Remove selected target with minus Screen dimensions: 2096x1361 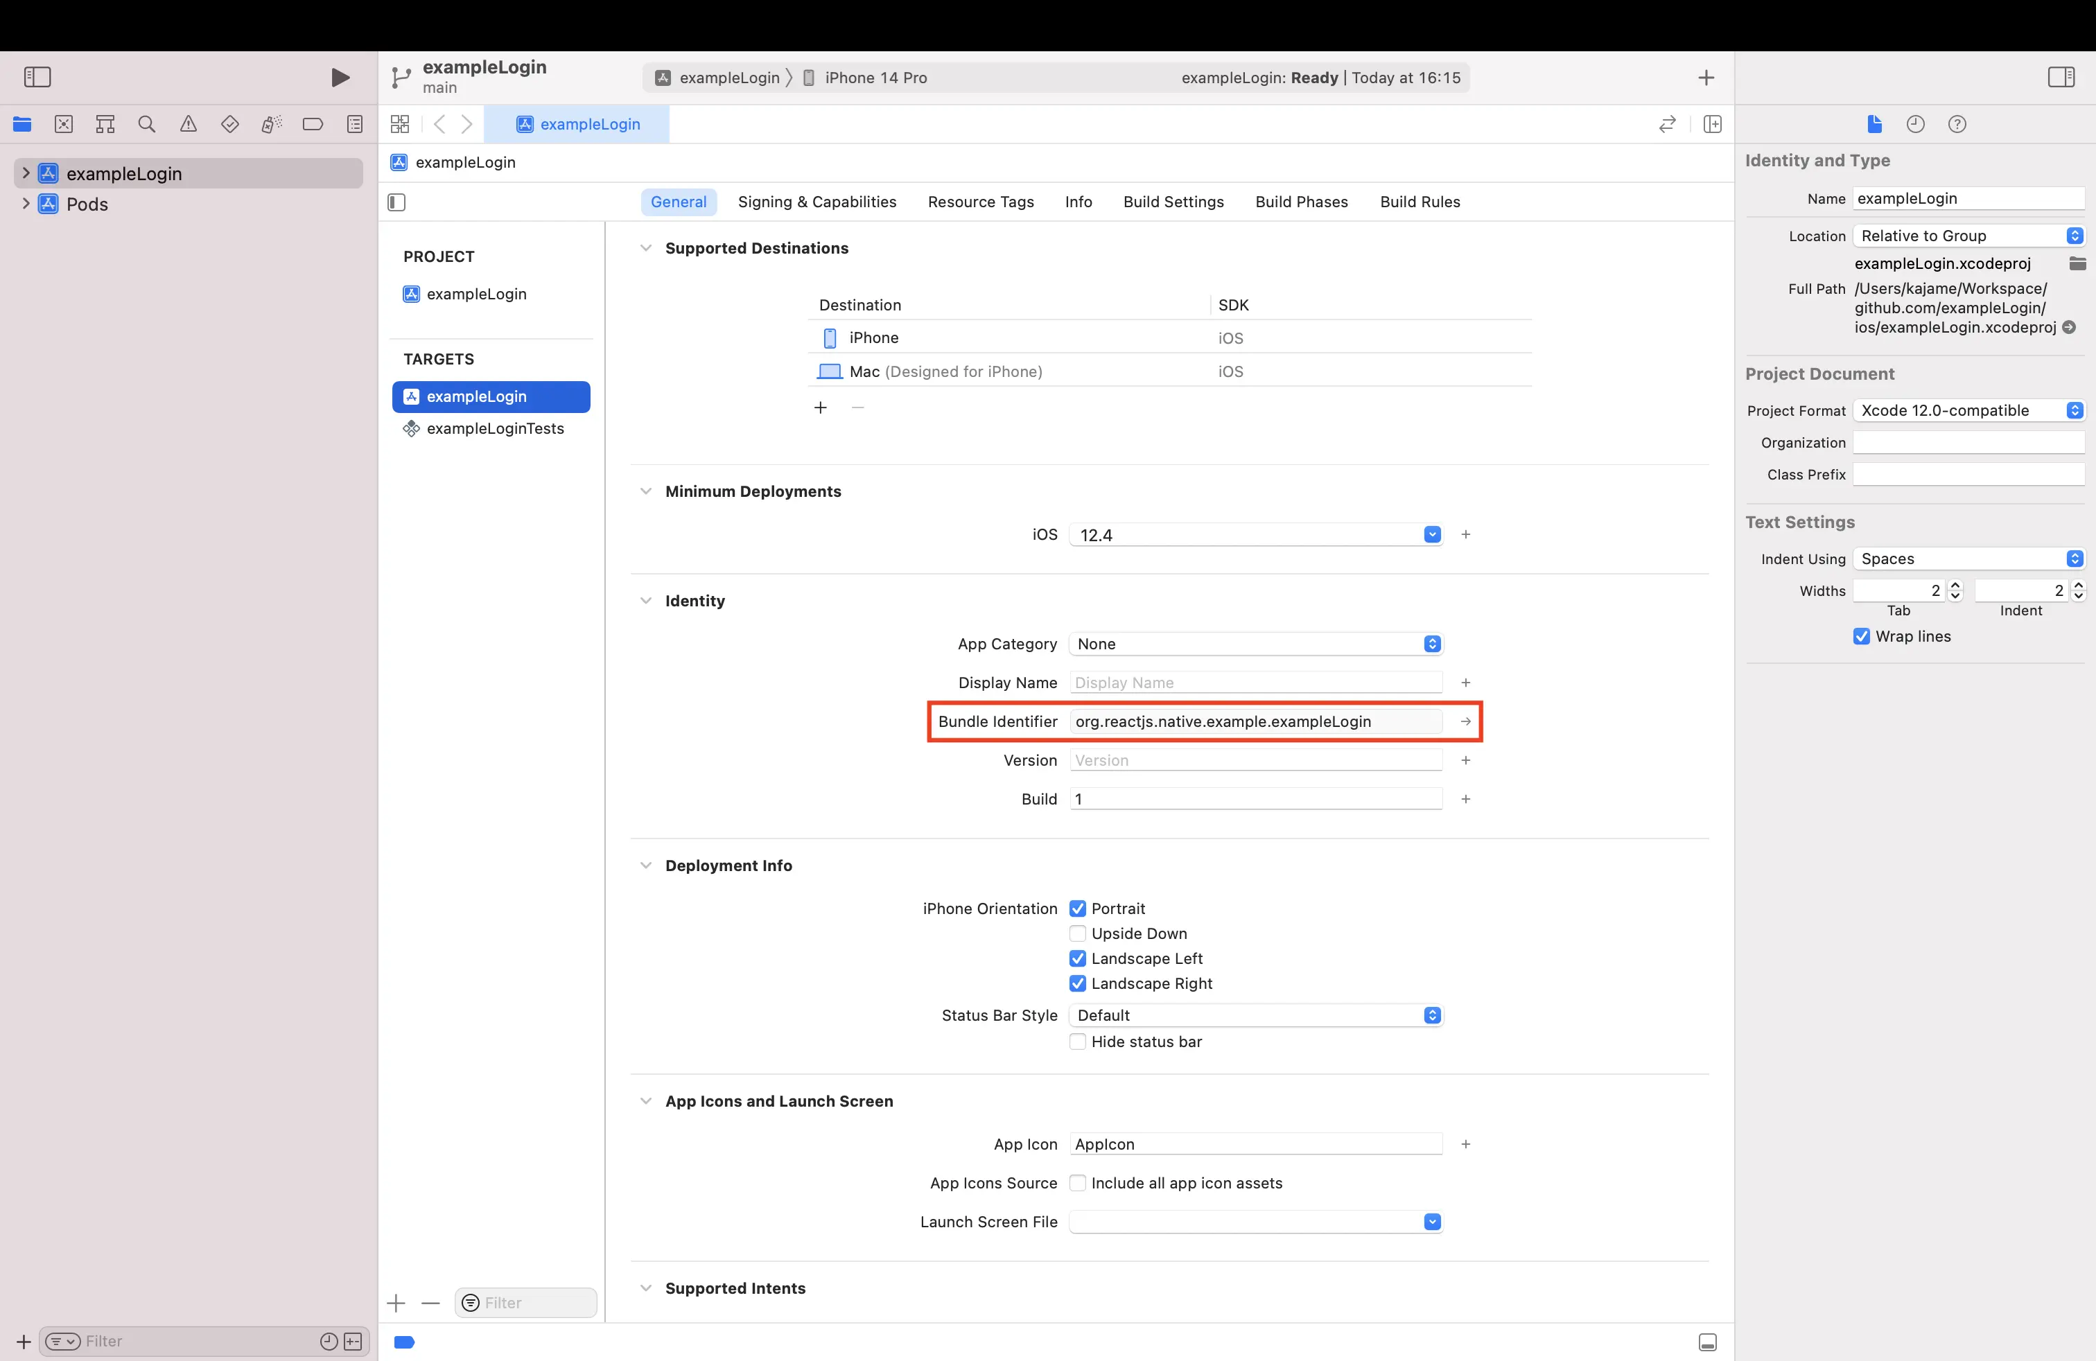click(x=430, y=1303)
